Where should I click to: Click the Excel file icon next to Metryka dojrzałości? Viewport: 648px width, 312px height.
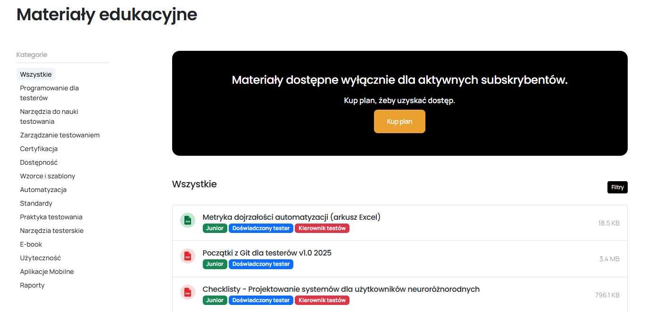187,220
